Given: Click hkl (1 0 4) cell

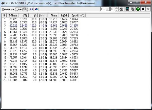Looking at the screenshot, I should click(x=43, y=54).
